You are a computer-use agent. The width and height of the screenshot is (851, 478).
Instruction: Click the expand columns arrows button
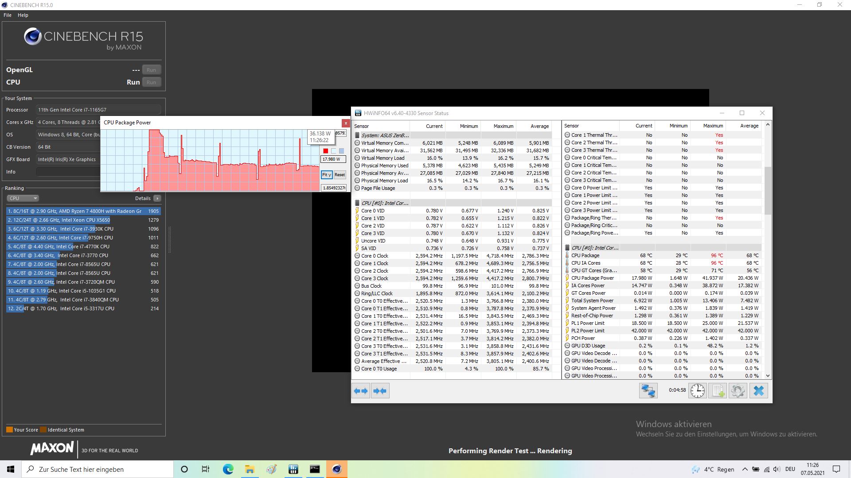(361, 391)
